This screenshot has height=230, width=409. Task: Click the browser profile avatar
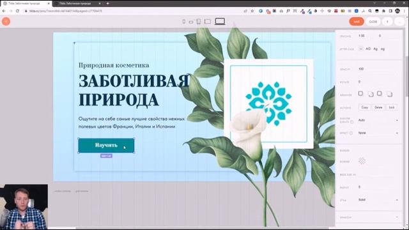click(x=397, y=11)
